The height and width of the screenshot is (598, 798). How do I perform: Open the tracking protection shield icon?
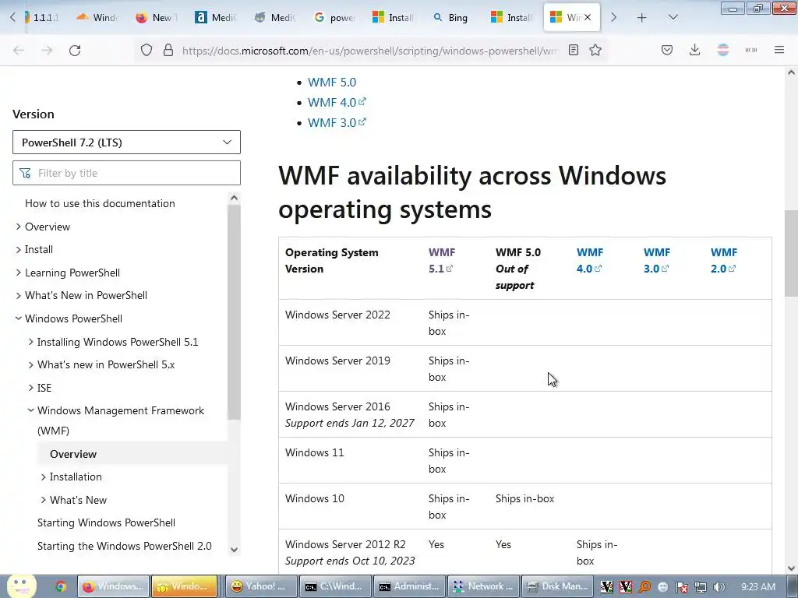pos(147,51)
